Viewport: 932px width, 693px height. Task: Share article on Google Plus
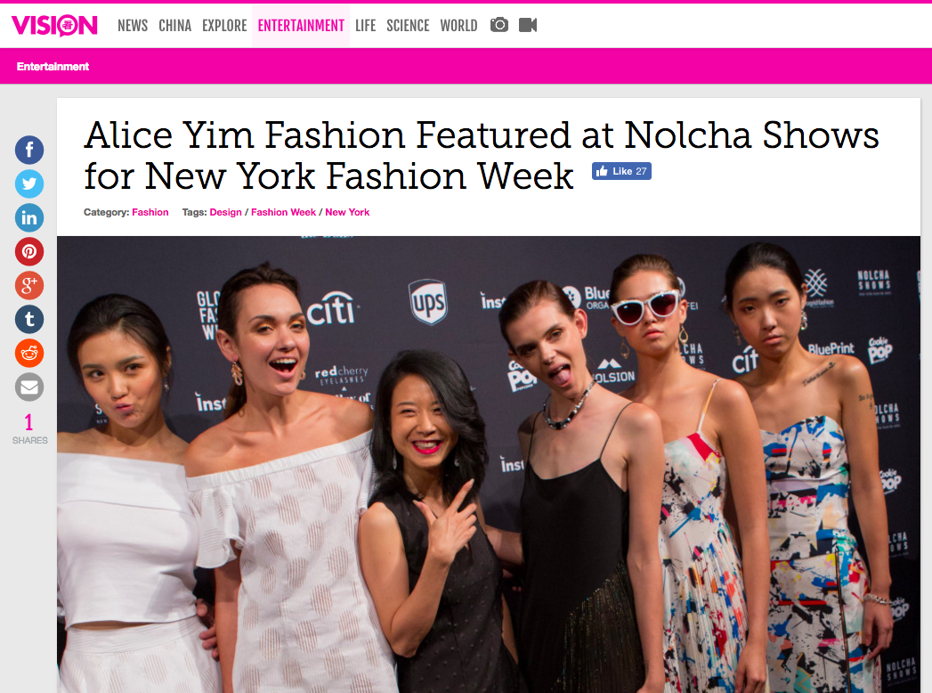pos(29,286)
